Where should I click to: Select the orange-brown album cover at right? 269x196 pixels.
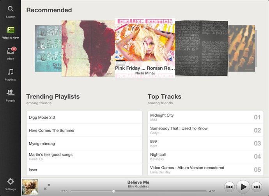click(x=242, y=49)
